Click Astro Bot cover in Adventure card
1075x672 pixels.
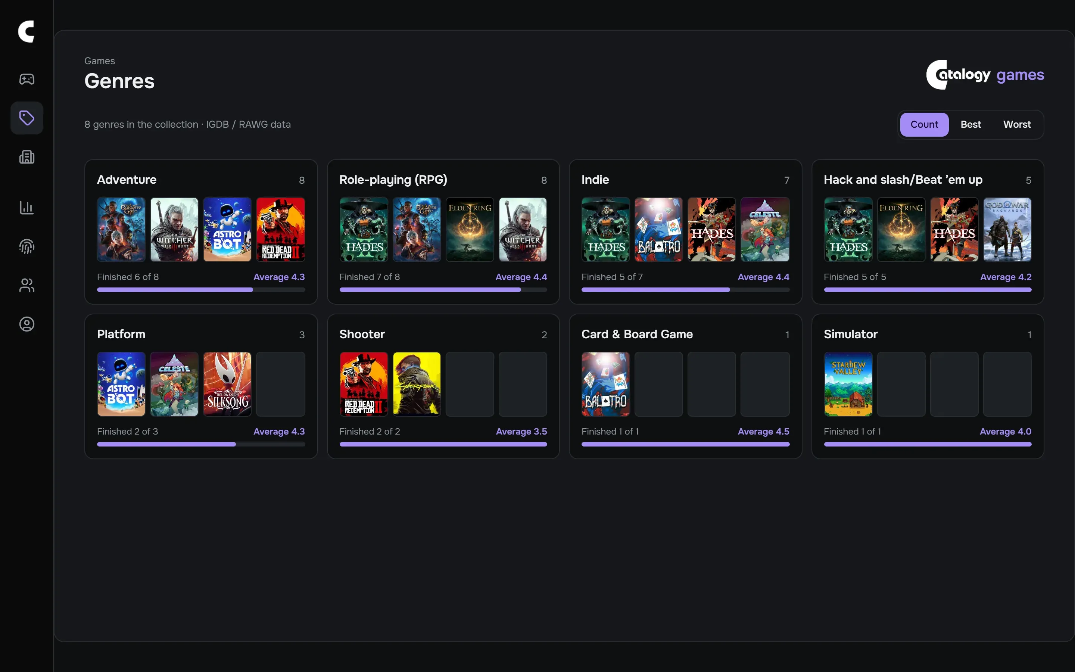[227, 230]
